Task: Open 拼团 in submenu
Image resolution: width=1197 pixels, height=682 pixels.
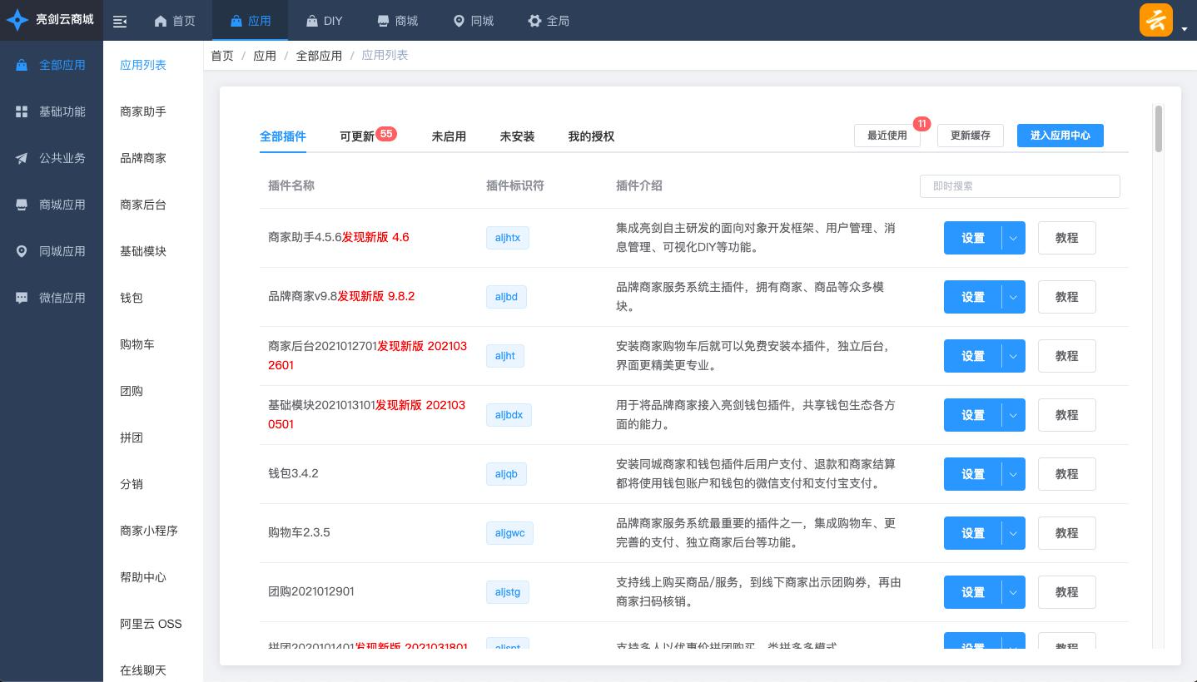Action: [x=132, y=437]
